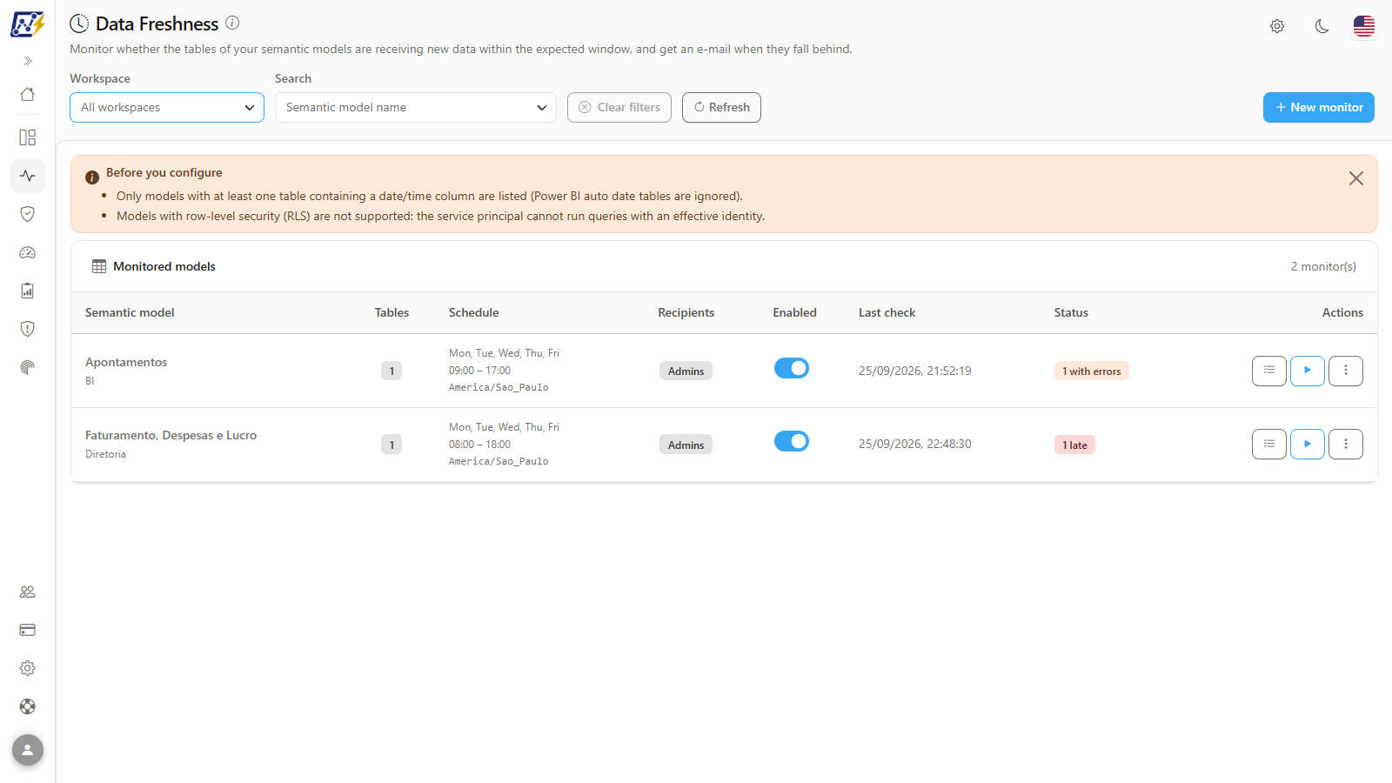
Task: Click the Last check column header
Action: (887, 312)
